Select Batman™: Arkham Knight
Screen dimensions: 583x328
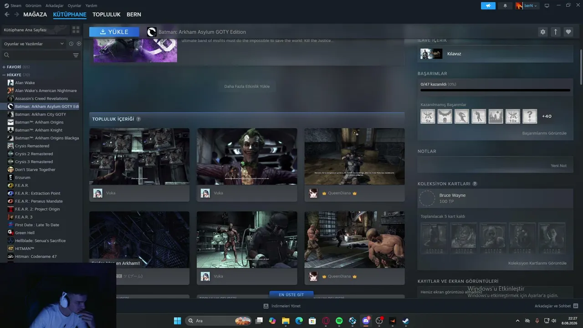(39, 130)
